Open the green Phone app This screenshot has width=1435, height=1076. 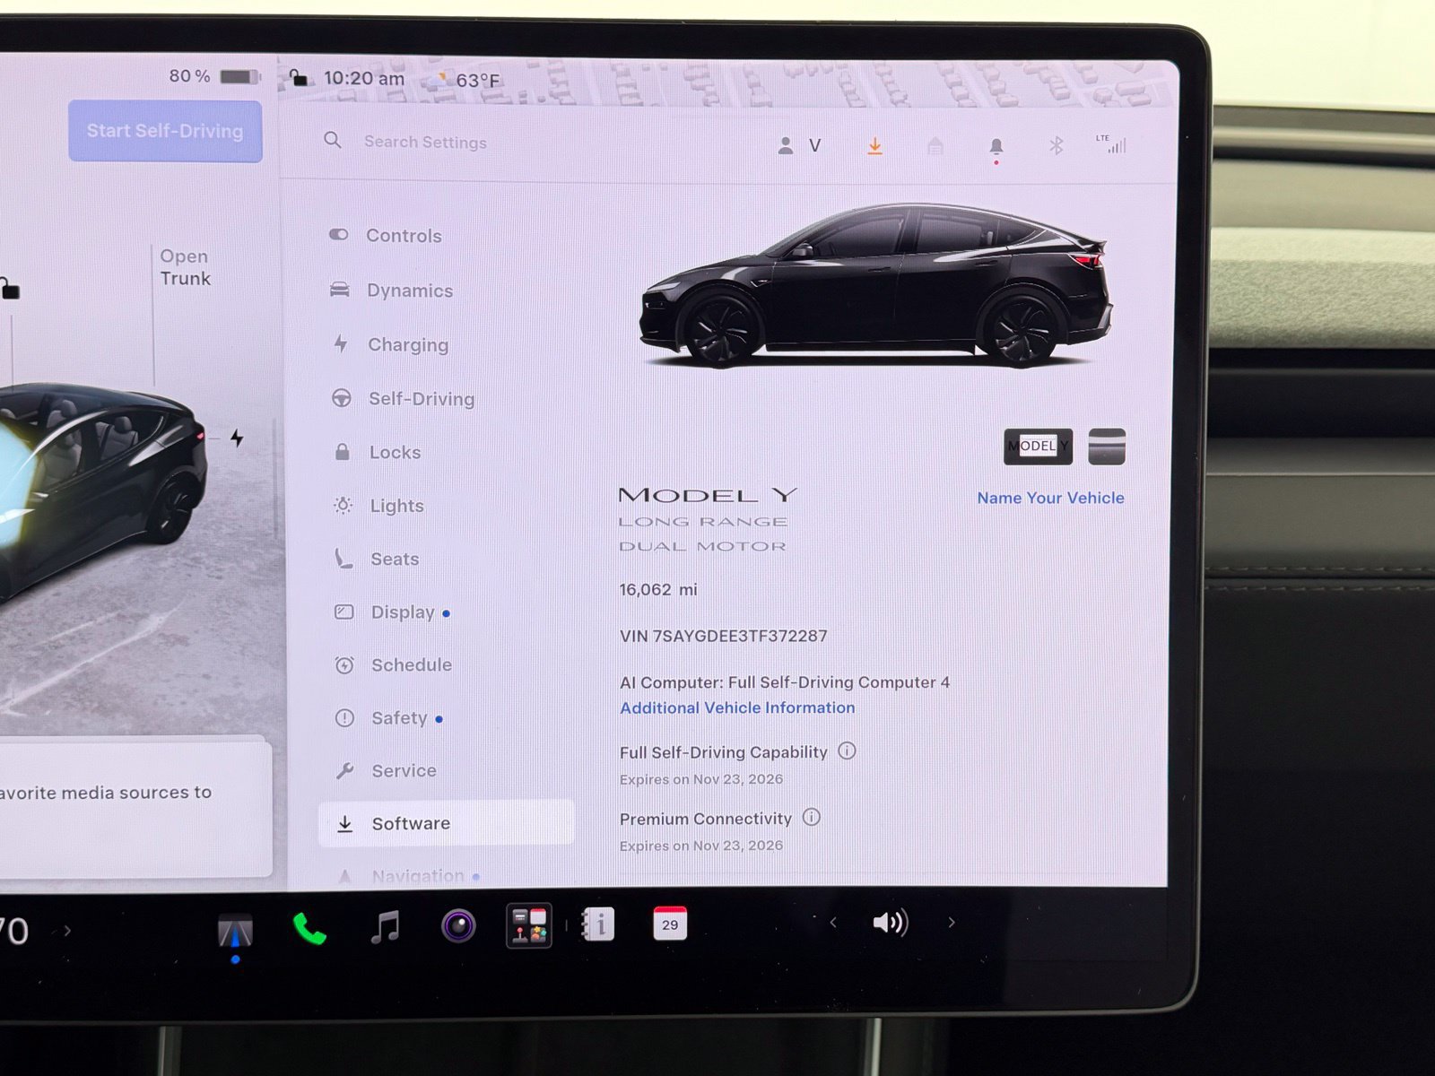309,928
